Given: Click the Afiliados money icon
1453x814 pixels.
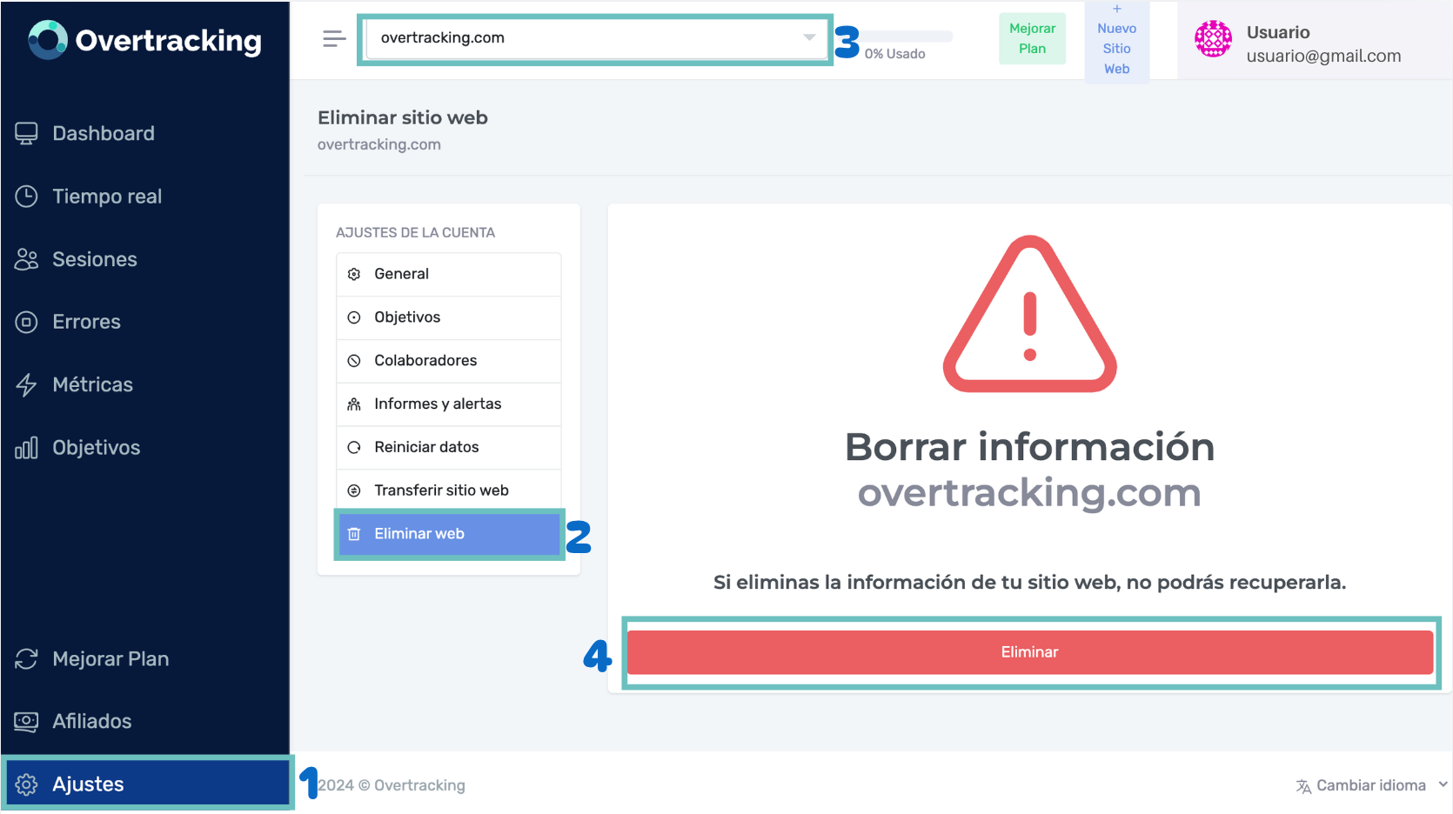Looking at the screenshot, I should click(27, 722).
